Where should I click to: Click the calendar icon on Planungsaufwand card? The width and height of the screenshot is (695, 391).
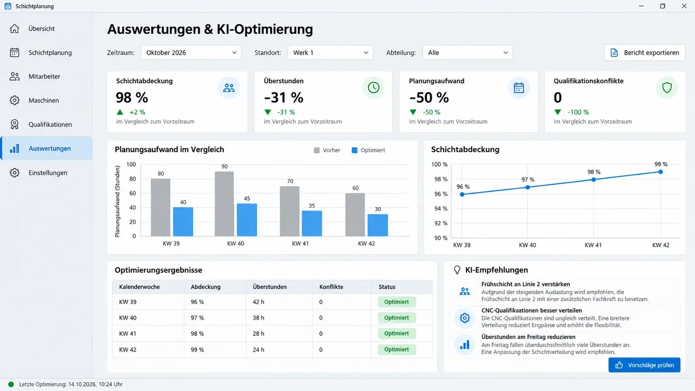click(519, 88)
